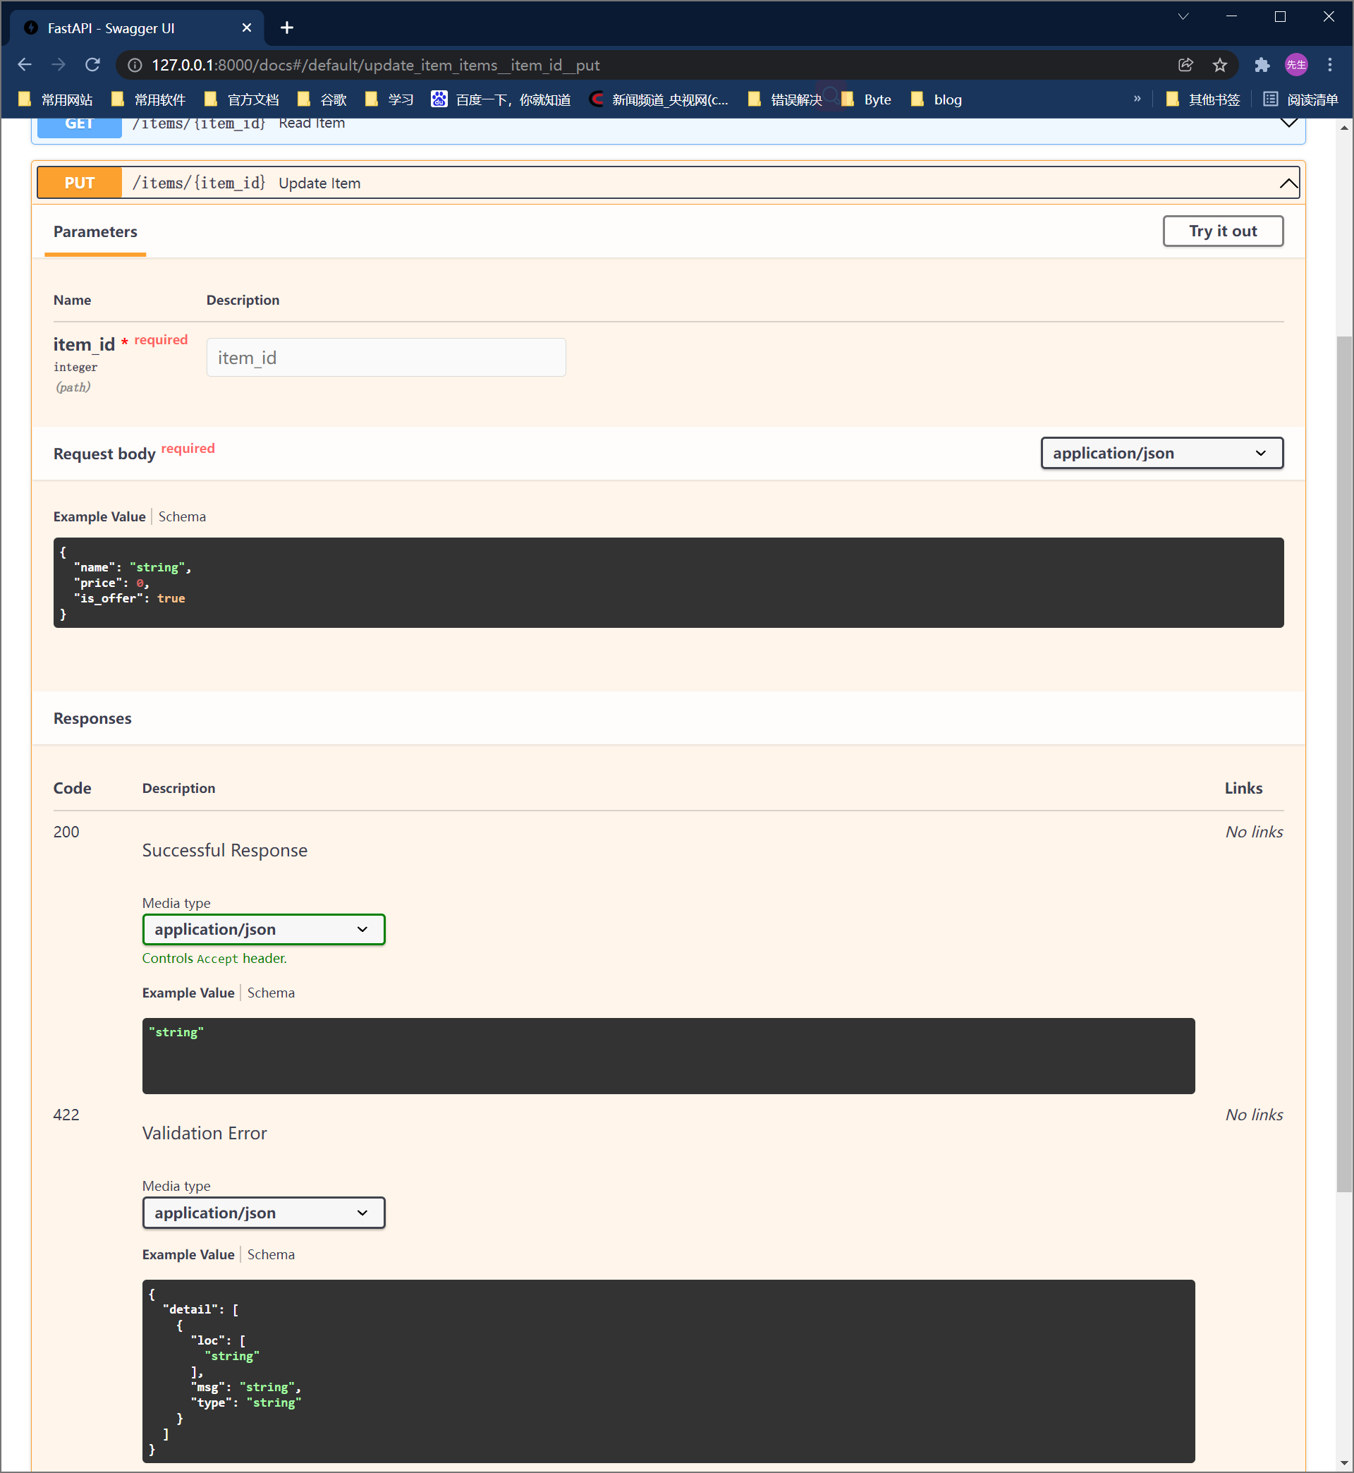This screenshot has height=1473, width=1354.
Task: Open a new browser tab
Action: coord(286,28)
